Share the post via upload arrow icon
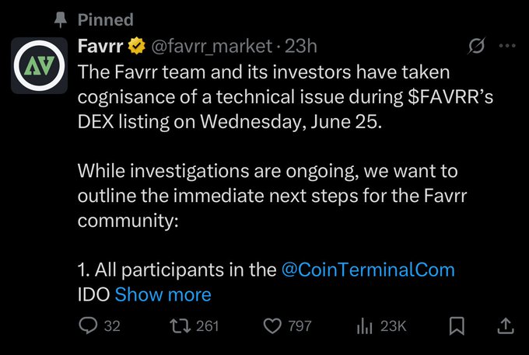529x355 pixels. [x=506, y=326]
